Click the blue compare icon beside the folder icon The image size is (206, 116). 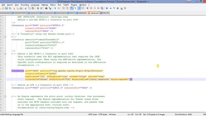pos(118,8)
